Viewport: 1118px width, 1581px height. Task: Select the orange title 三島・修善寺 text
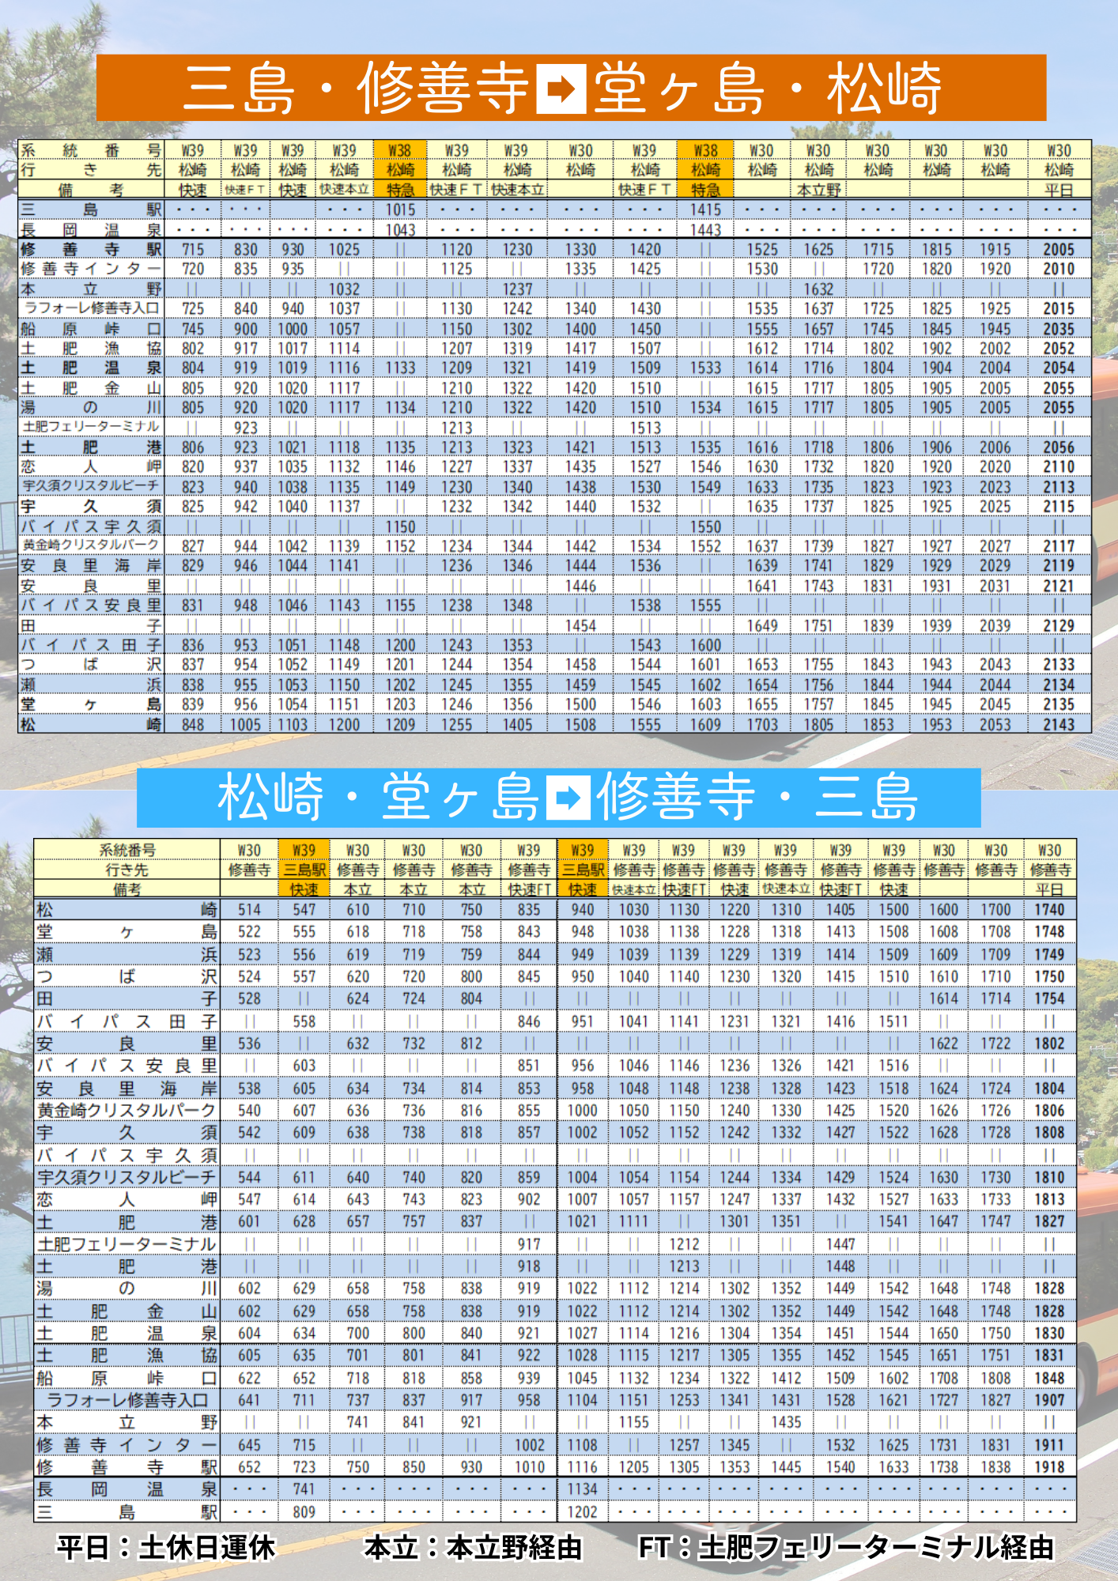356,89
